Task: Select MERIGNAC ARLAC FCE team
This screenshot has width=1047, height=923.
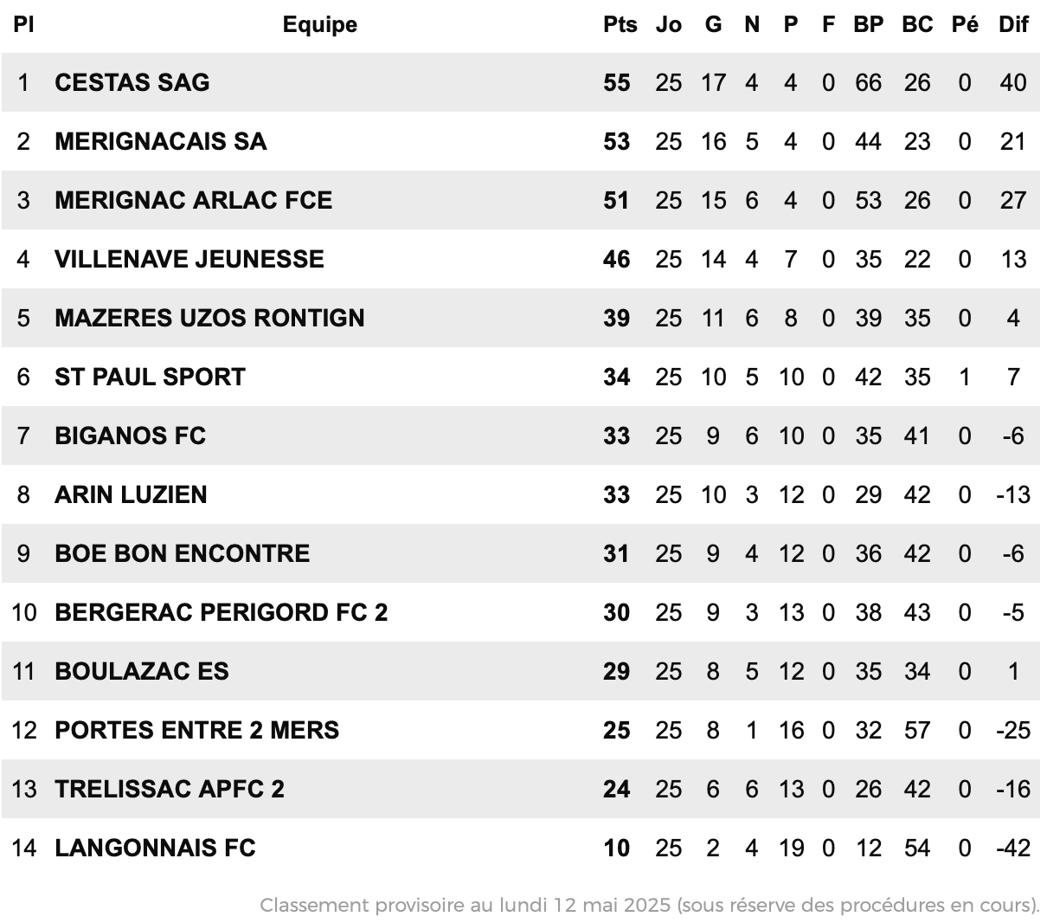Action: click(193, 200)
